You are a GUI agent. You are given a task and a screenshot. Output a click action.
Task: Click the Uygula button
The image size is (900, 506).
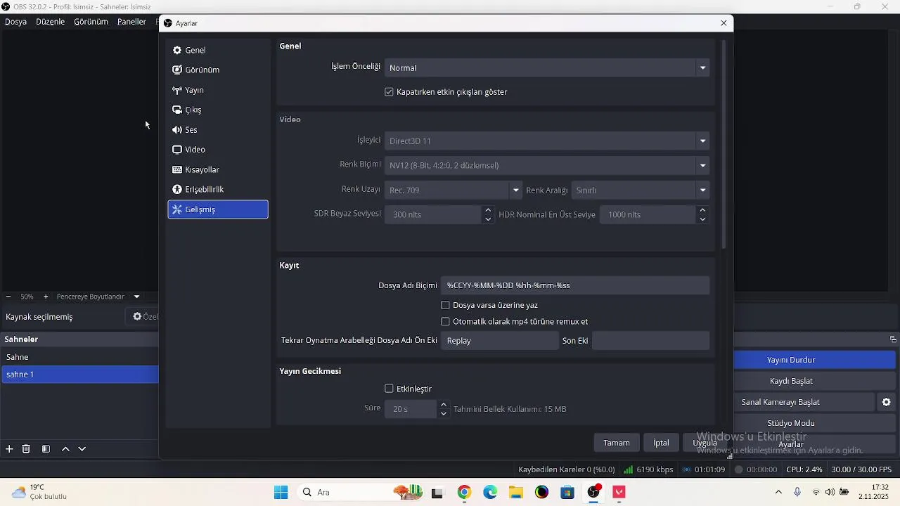705,443
